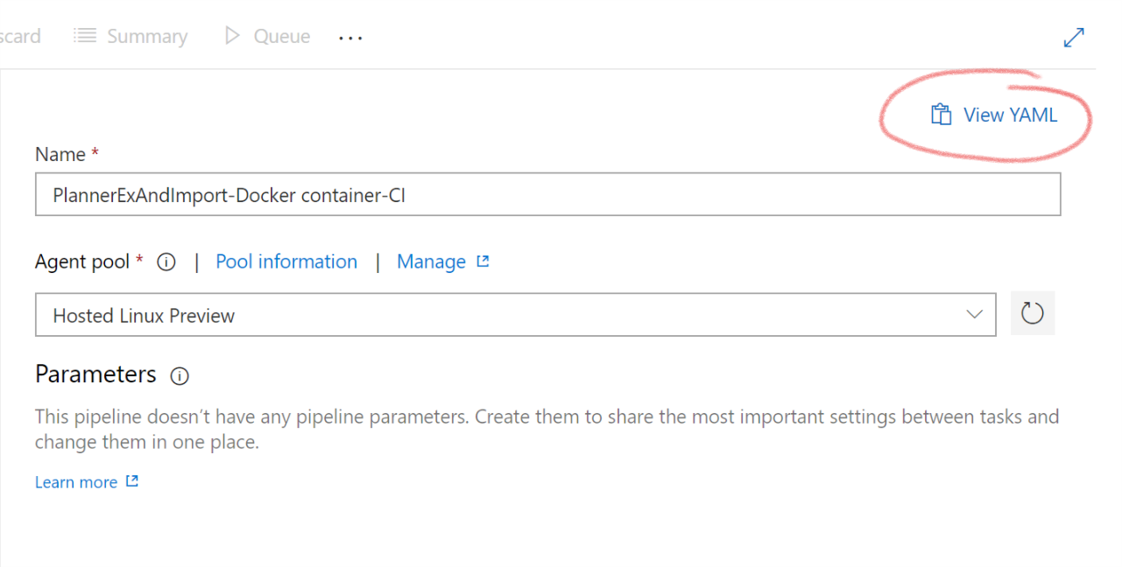Viewport: 1122px width, 567px height.
Task: Click the Summary list icon
Action: pyautogui.click(x=85, y=36)
